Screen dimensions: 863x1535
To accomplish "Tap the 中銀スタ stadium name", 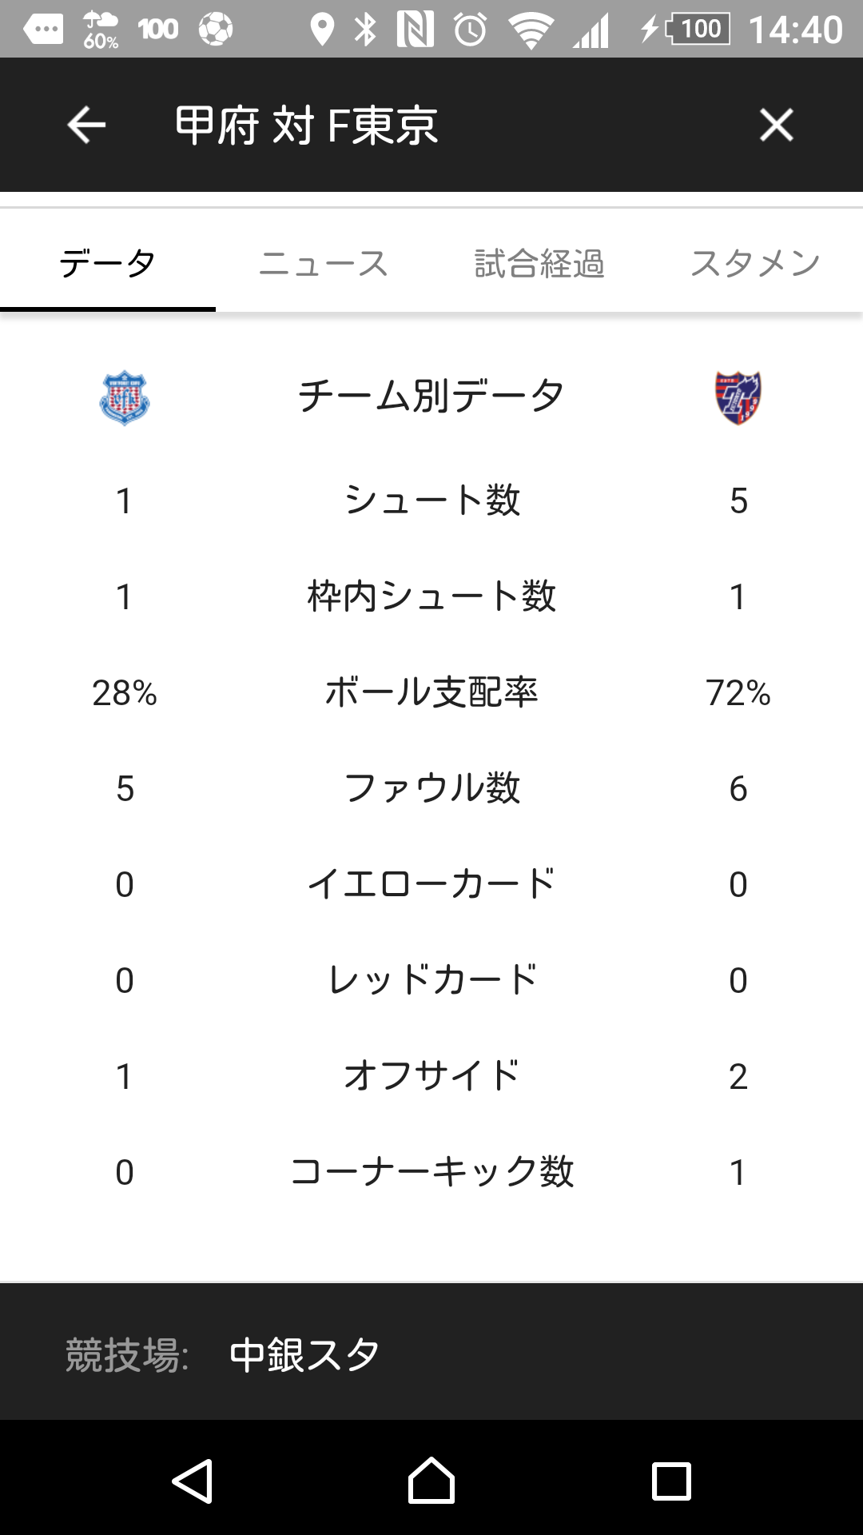I will coord(304,1355).
